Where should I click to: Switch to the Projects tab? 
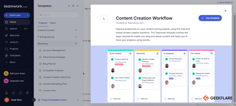[43, 23]
